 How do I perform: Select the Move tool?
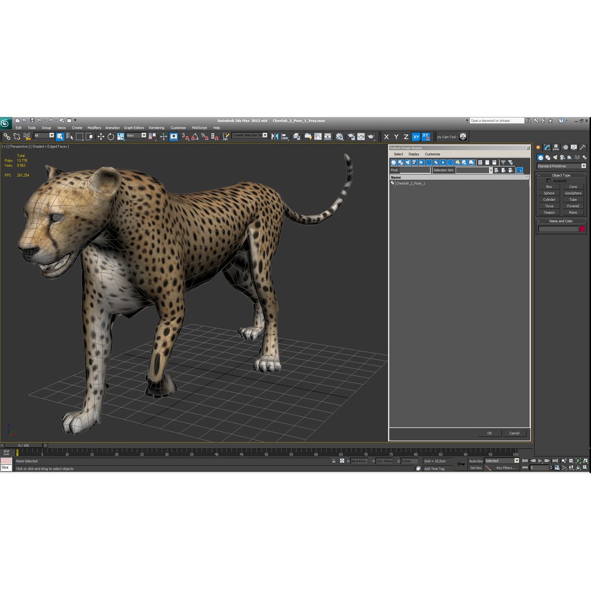[x=101, y=136]
